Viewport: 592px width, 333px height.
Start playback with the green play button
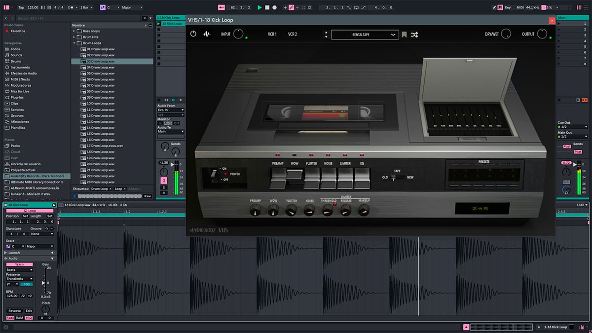pyautogui.click(x=259, y=7)
